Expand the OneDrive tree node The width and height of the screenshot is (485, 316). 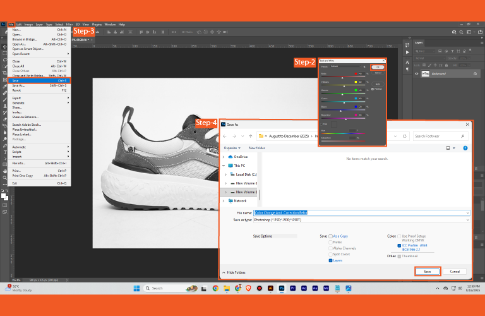tap(224, 157)
